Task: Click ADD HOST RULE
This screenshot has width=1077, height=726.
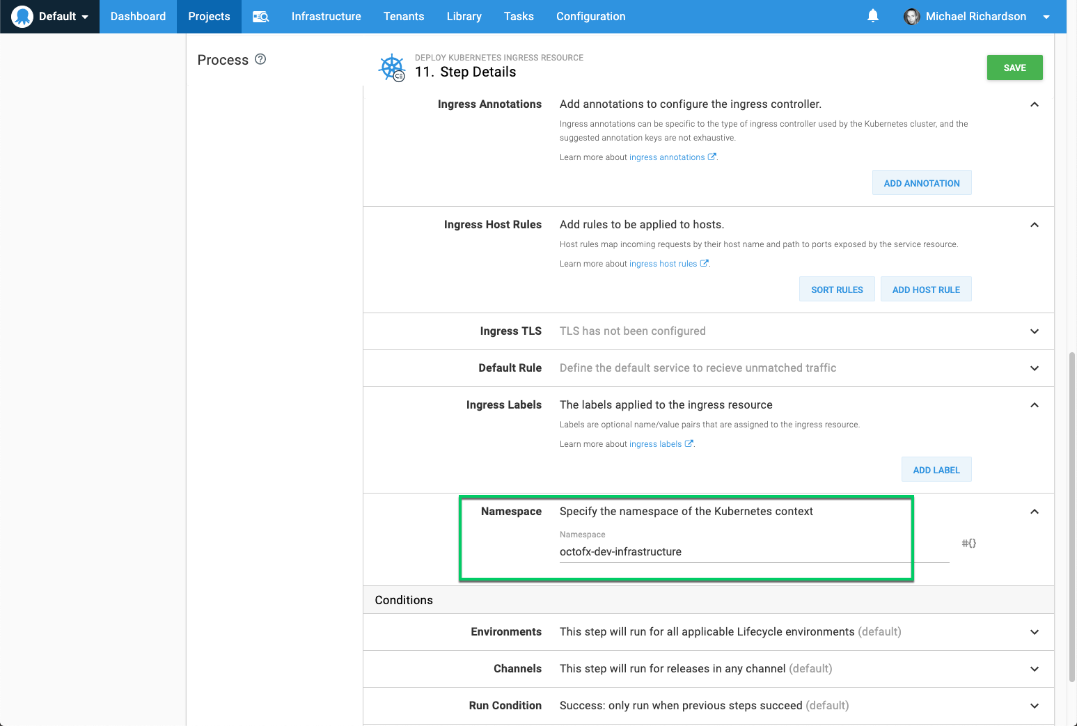Action: [926, 289]
